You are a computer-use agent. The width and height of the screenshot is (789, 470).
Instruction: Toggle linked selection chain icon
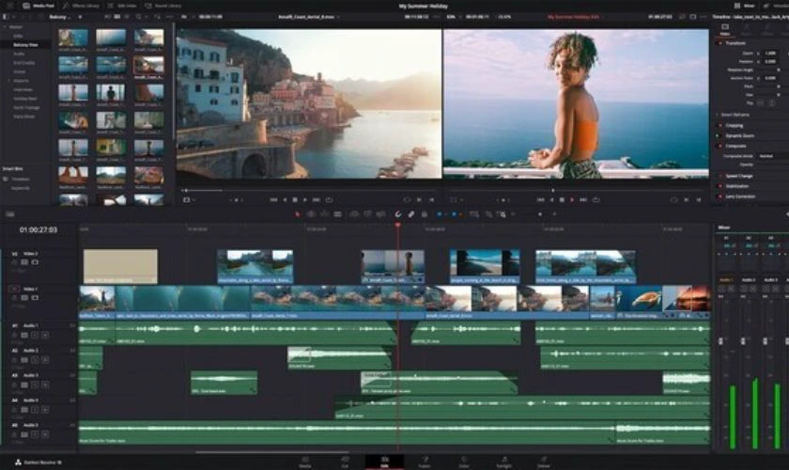click(410, 214)
